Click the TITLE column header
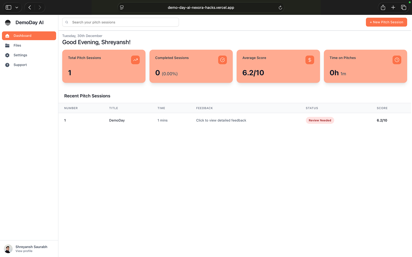 tap(114, 108)
